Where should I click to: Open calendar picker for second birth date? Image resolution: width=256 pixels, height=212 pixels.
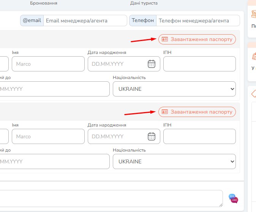coord(152,136)
